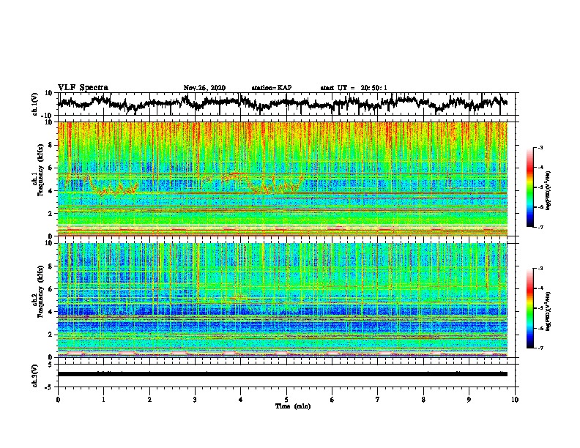Click the '4' frequency tick of ch.2 spectrogram
The width and height of the screenshot is (580, 448).
click(51, 312)
